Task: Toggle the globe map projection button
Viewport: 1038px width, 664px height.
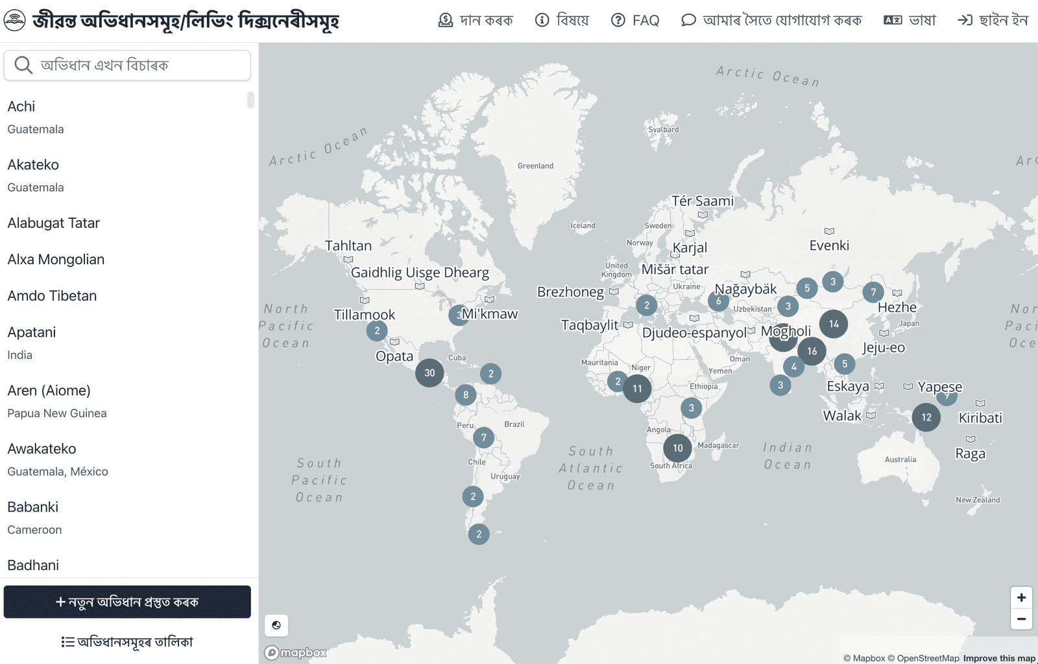Action: click(276, 625)
